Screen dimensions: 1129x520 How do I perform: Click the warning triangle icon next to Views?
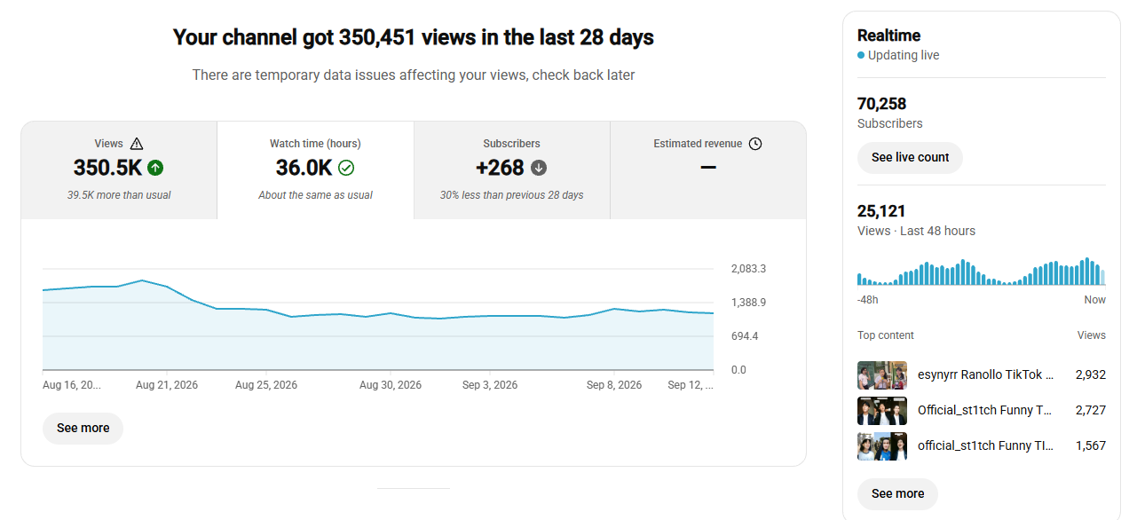[136, 144]
